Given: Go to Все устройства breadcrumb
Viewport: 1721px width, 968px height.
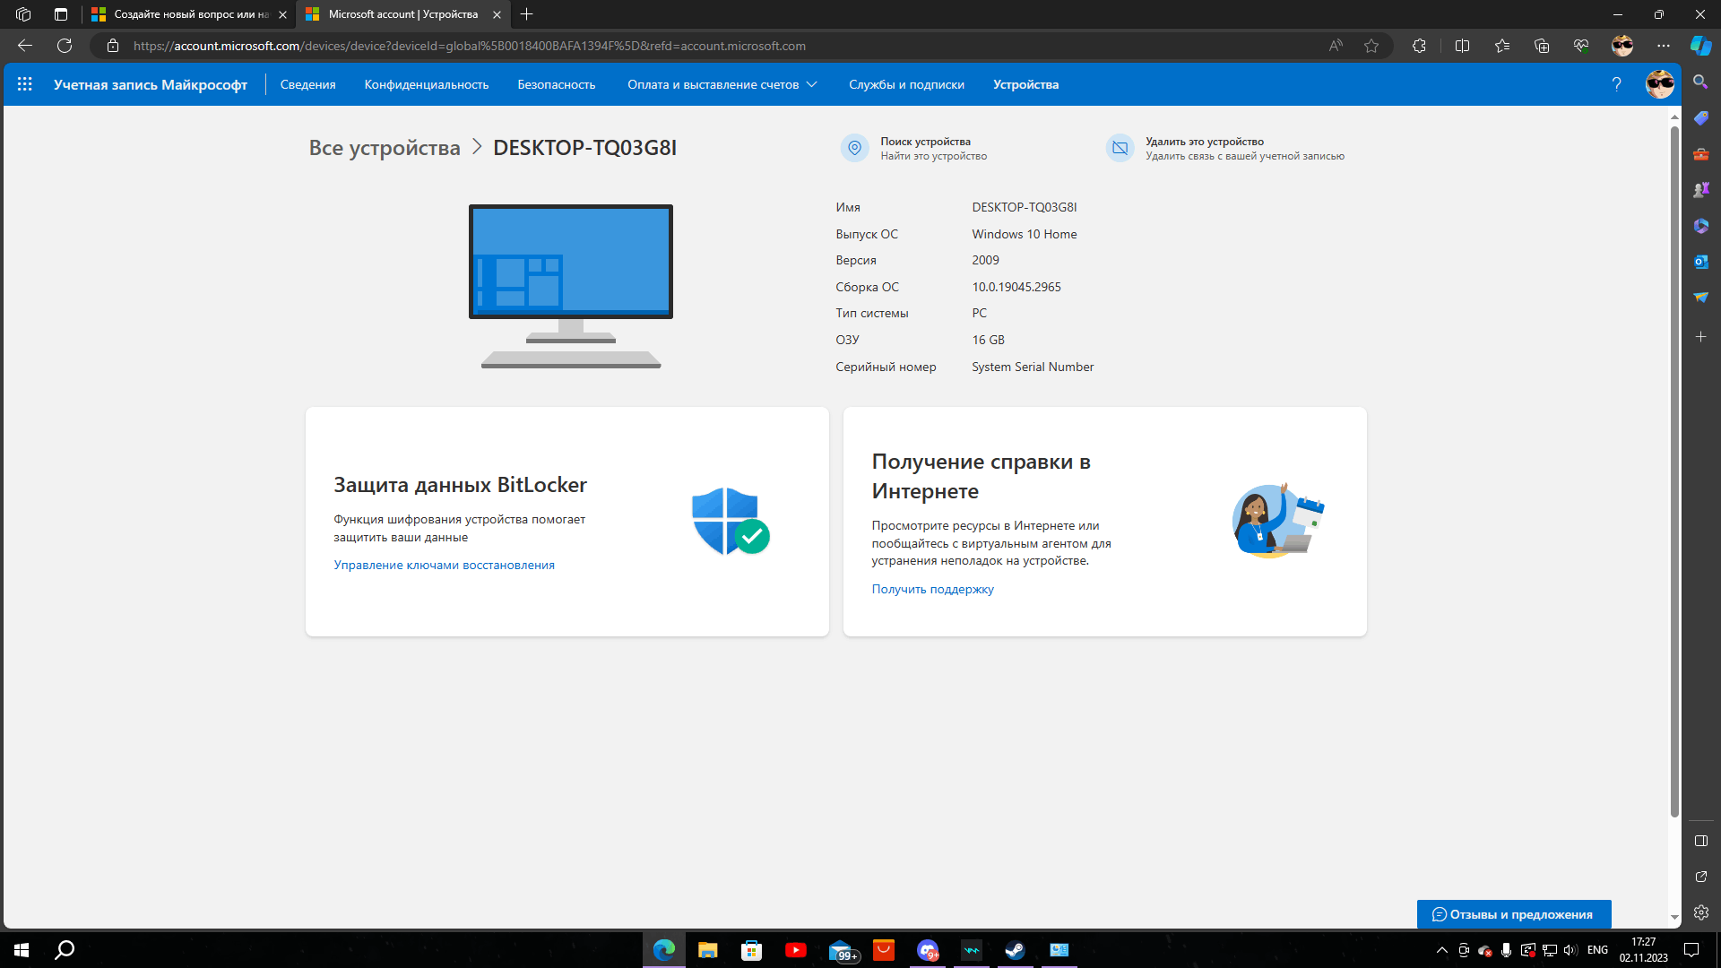Looking at the screenshot, I should click(x=385, y=148).
